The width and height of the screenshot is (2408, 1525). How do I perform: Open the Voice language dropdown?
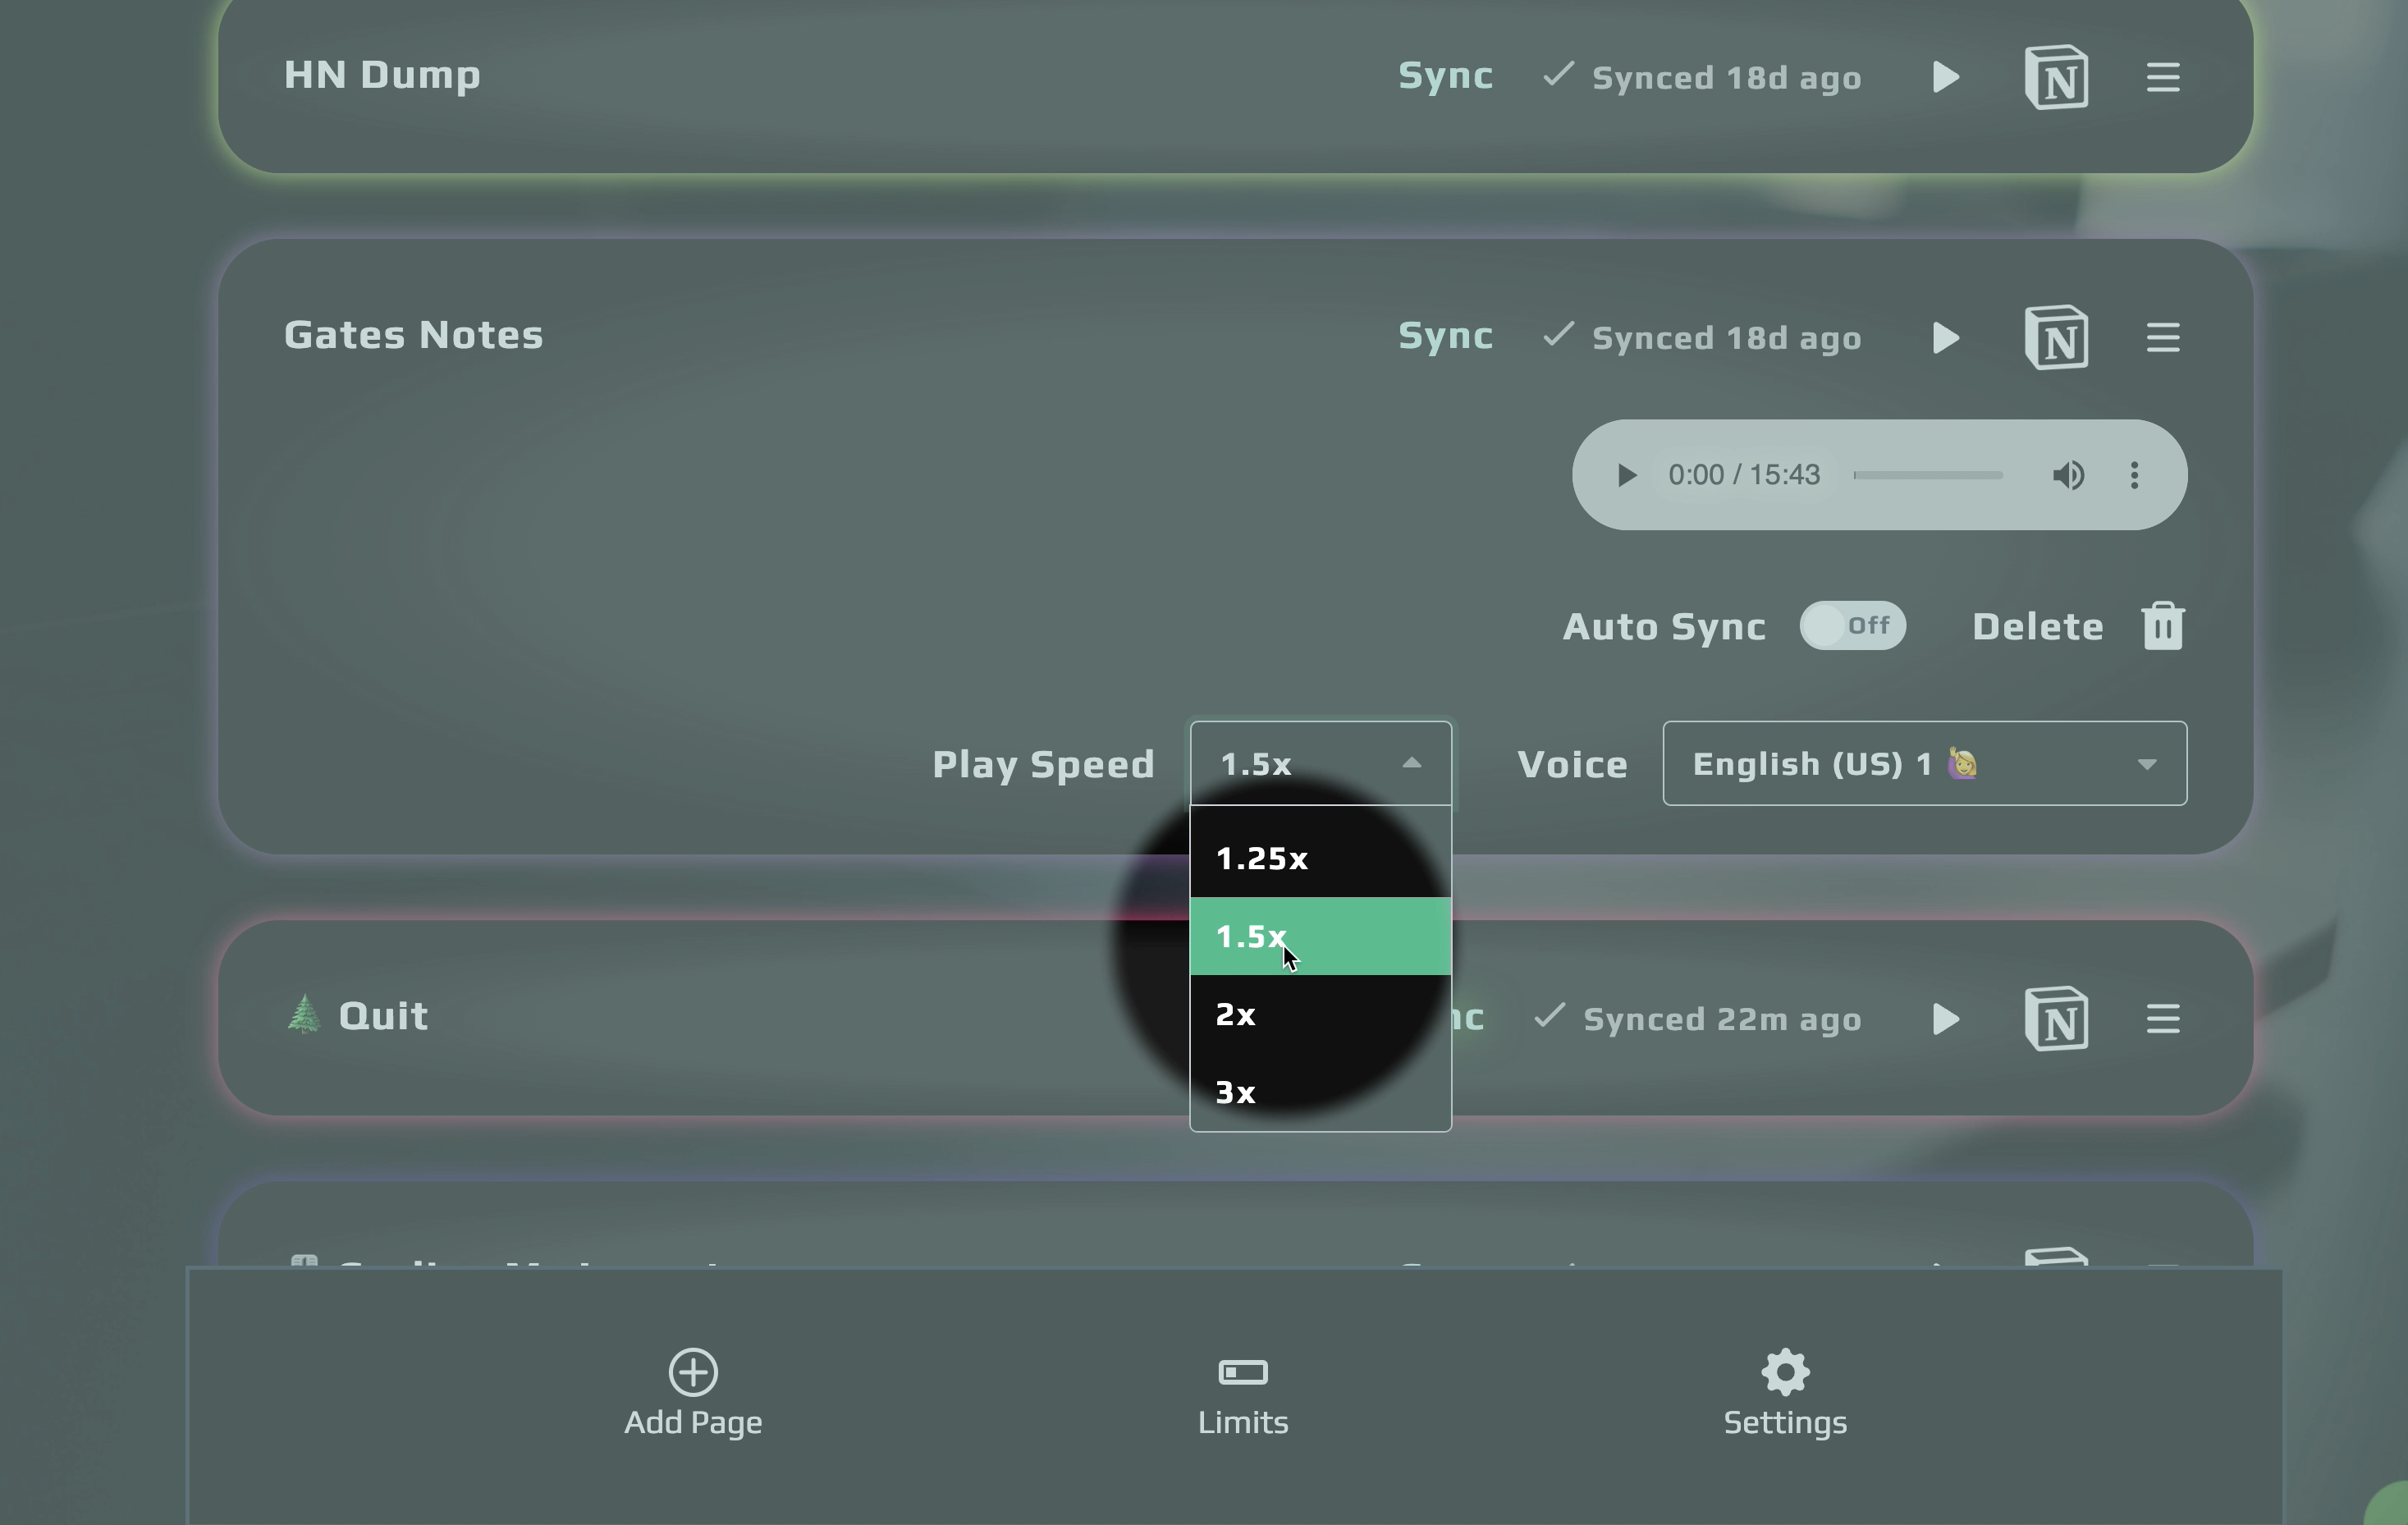(x=1924, y=762)
